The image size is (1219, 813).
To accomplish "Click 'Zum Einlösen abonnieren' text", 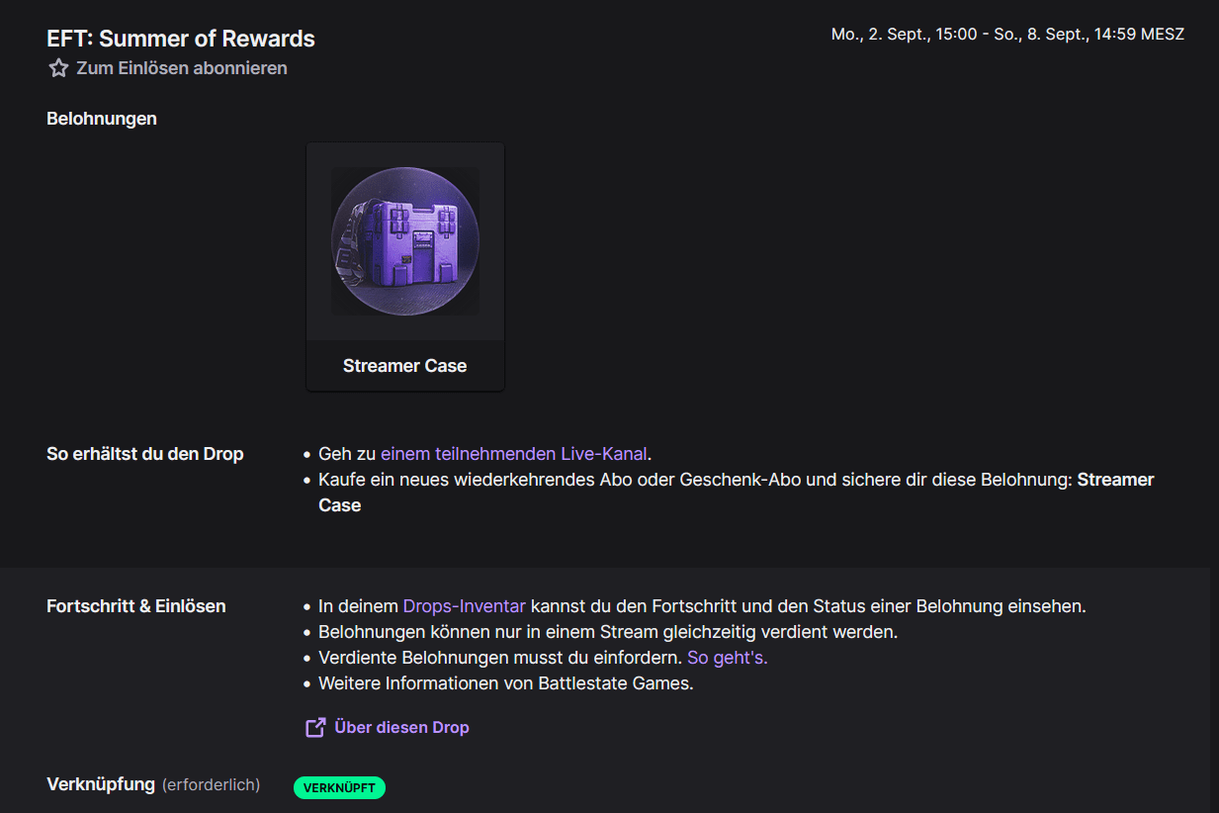I will (182, 68).
